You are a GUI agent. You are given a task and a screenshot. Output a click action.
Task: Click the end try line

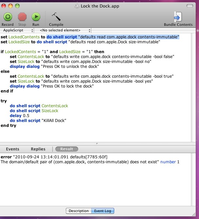(9, 126)
